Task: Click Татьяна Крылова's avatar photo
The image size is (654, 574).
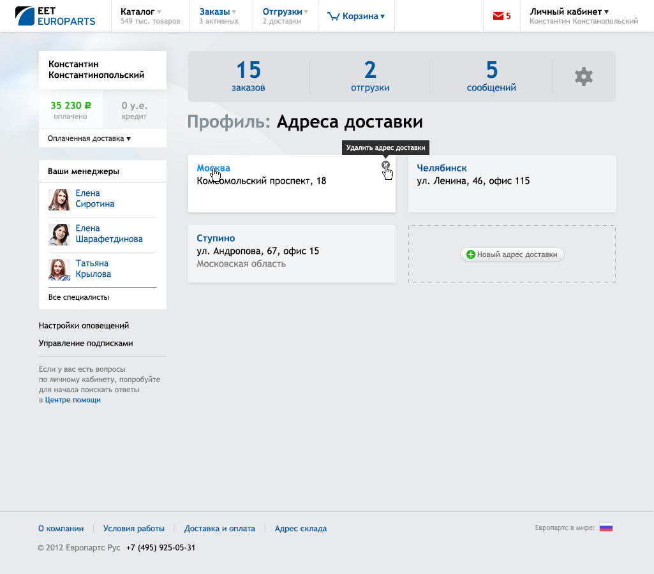Action: [x=59, y=269]
